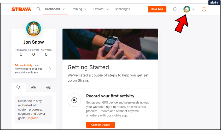Click the Start Trial button
This screenshot has height=130, width=221.
pos(157,9)
